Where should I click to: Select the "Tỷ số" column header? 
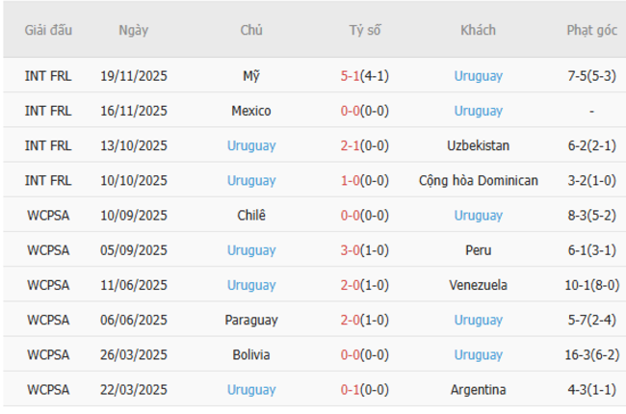point(365,30)
